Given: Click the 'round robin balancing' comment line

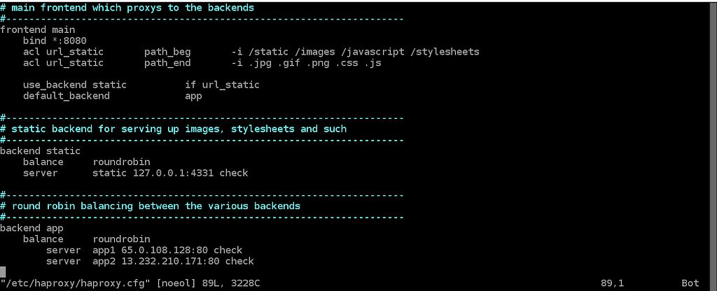Looking at the screenshot, I should pos(150,206).
